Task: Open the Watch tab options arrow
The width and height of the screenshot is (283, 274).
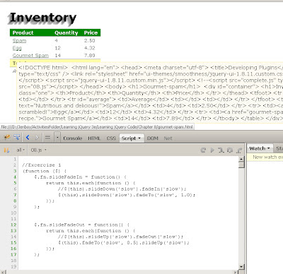Action: coord(269,148)
